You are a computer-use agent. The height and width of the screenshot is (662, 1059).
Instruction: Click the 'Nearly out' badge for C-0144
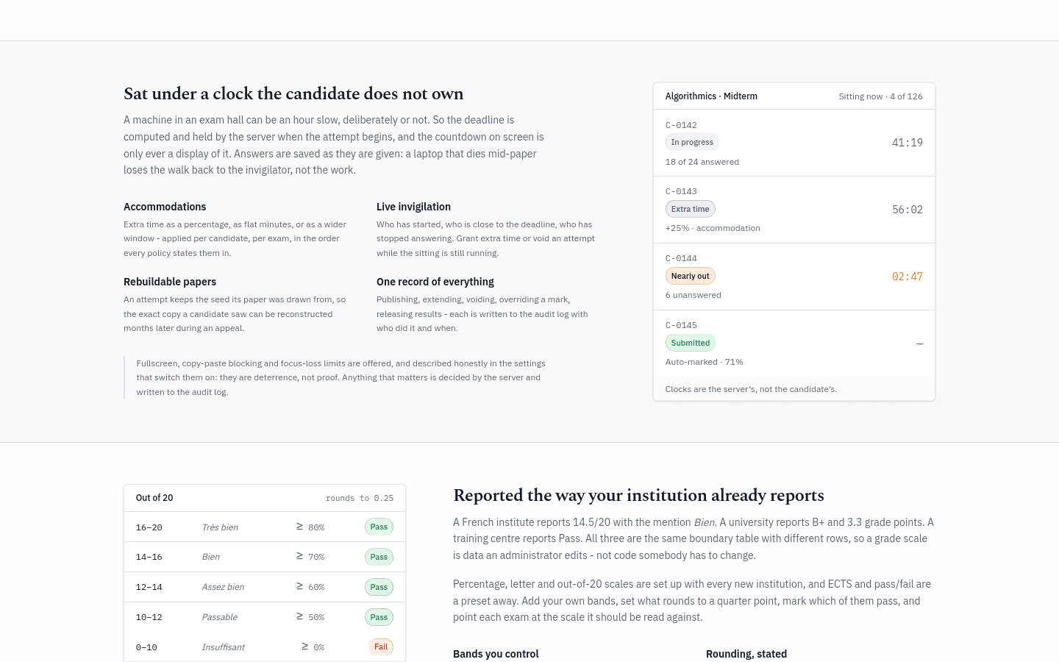coord(690,276)
